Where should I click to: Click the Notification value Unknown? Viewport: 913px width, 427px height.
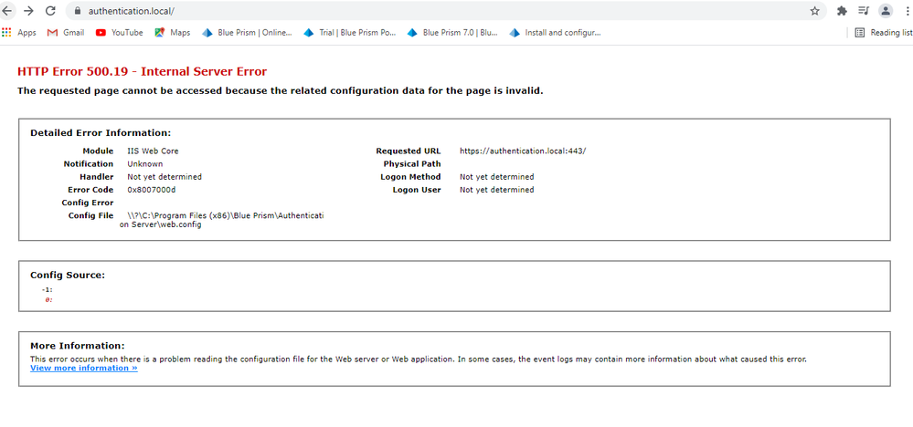coord(145,164)
